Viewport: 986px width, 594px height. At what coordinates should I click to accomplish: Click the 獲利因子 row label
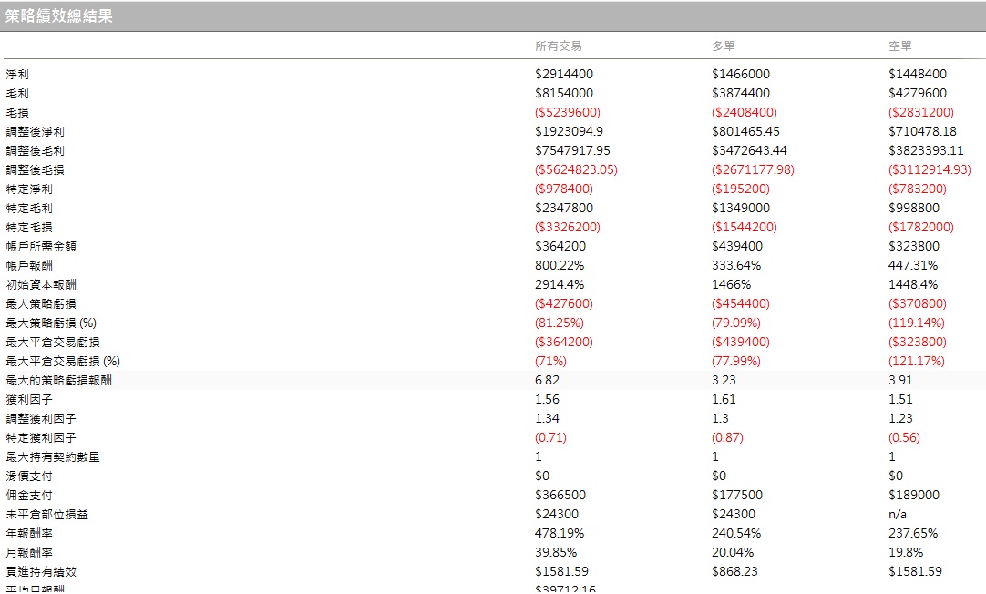[29, 400]
